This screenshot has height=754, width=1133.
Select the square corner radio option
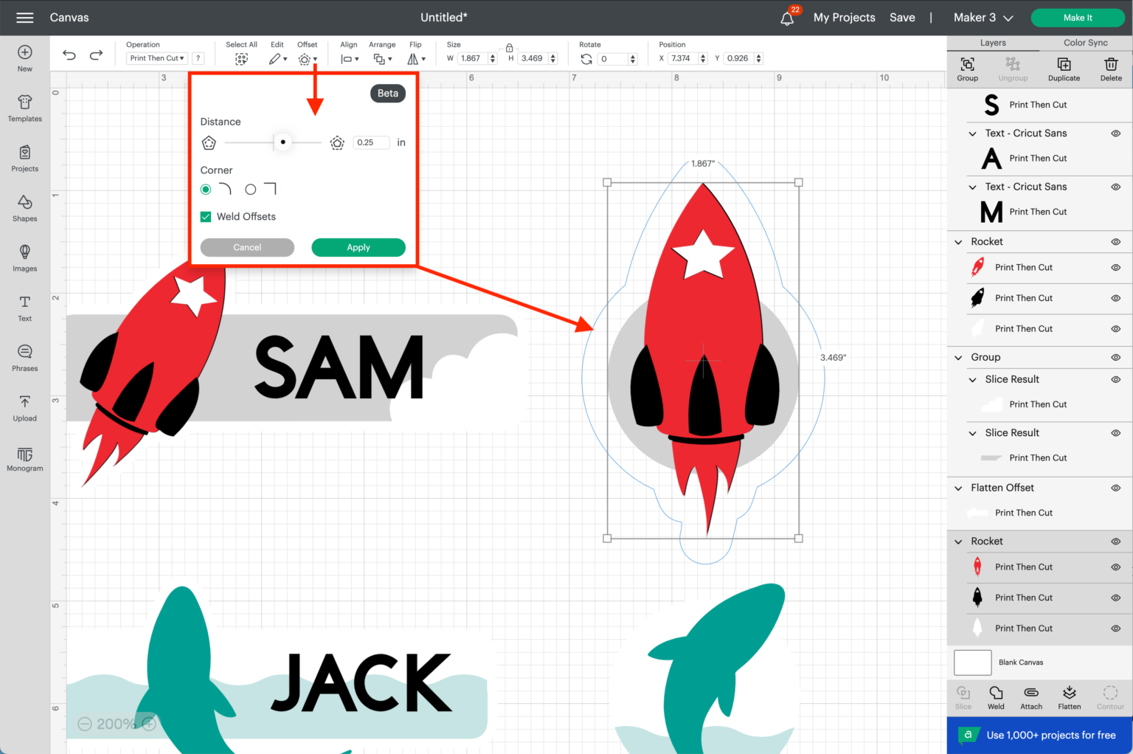coord(251,190)
